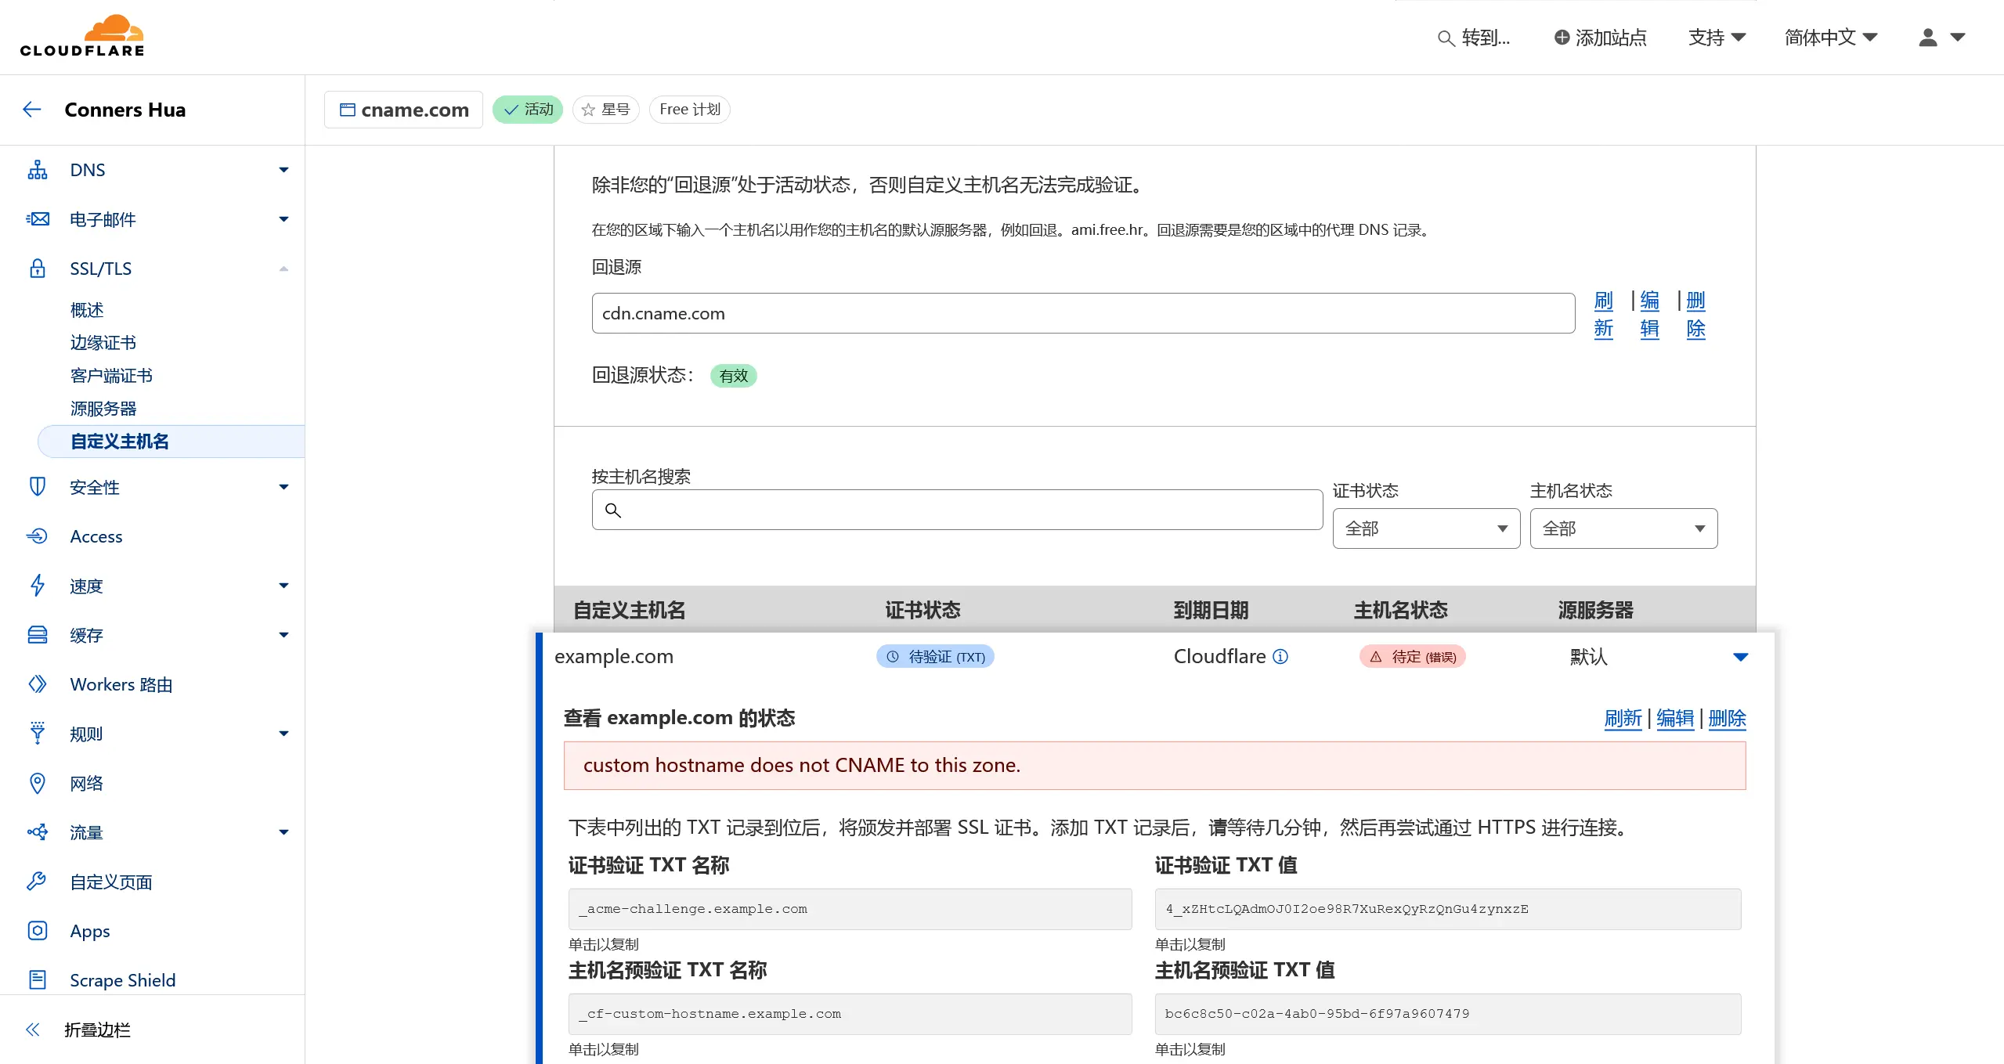Click the custom pages wrench icon

[38, 882]
